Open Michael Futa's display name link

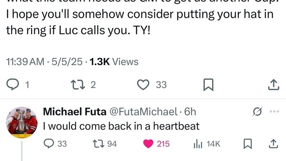74,112
